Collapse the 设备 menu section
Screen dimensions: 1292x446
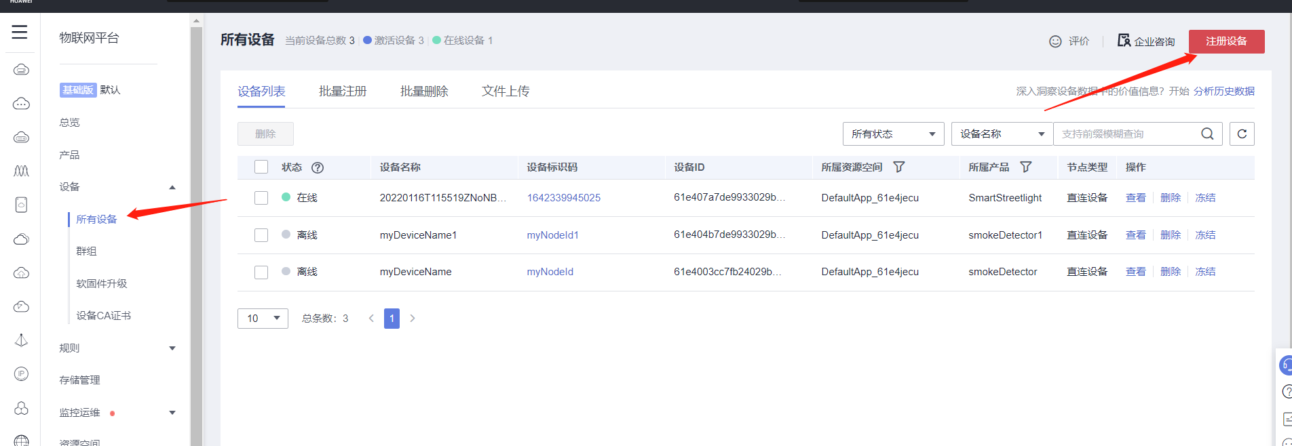pos(172,187)
